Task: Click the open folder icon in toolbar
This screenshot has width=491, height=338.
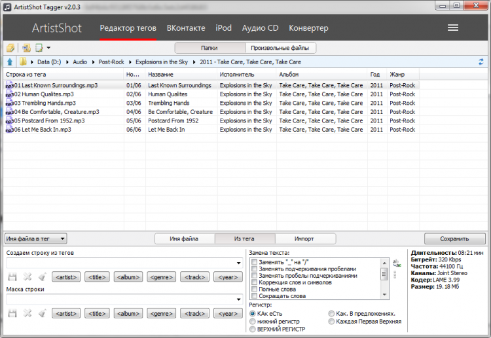Action: (10, 48)
